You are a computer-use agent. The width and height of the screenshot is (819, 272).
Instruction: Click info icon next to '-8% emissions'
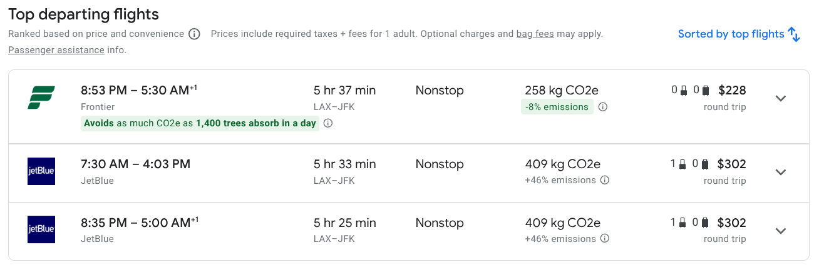coord(602,107)
